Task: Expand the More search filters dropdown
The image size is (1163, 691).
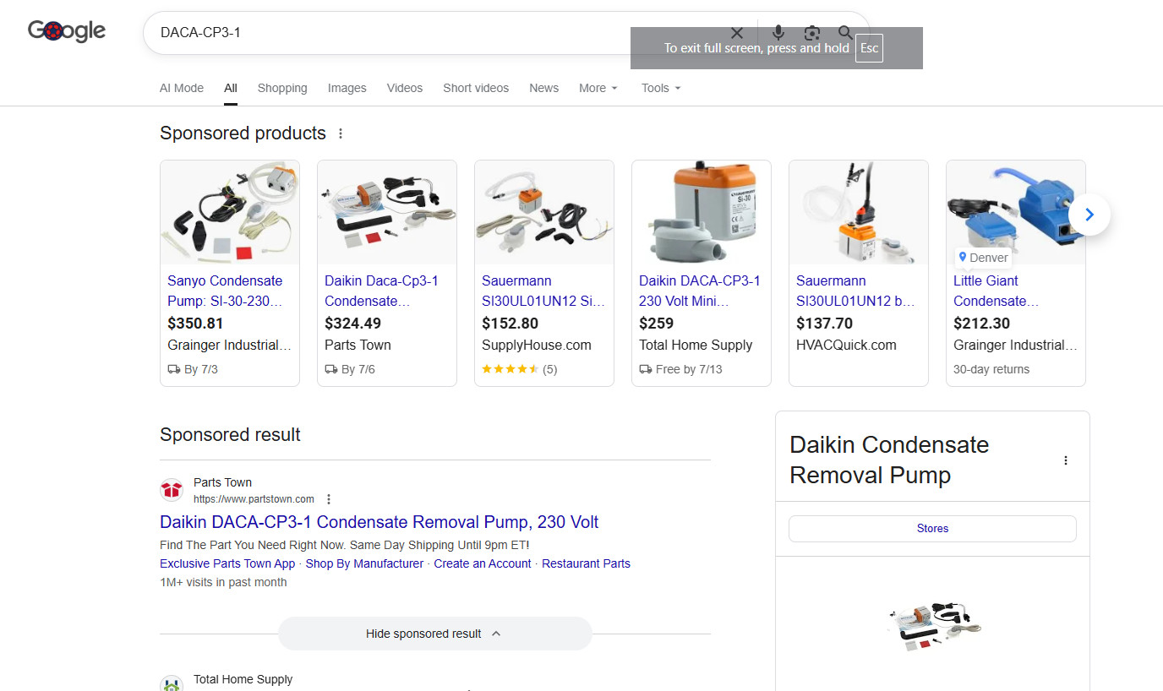Action: coord(598,88)
